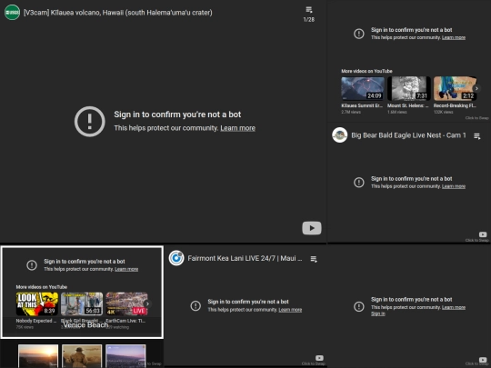Advance the Venice Beach videos carousel arrow
This screenshot has height=368, width=491.
click(x=147, y=303)
